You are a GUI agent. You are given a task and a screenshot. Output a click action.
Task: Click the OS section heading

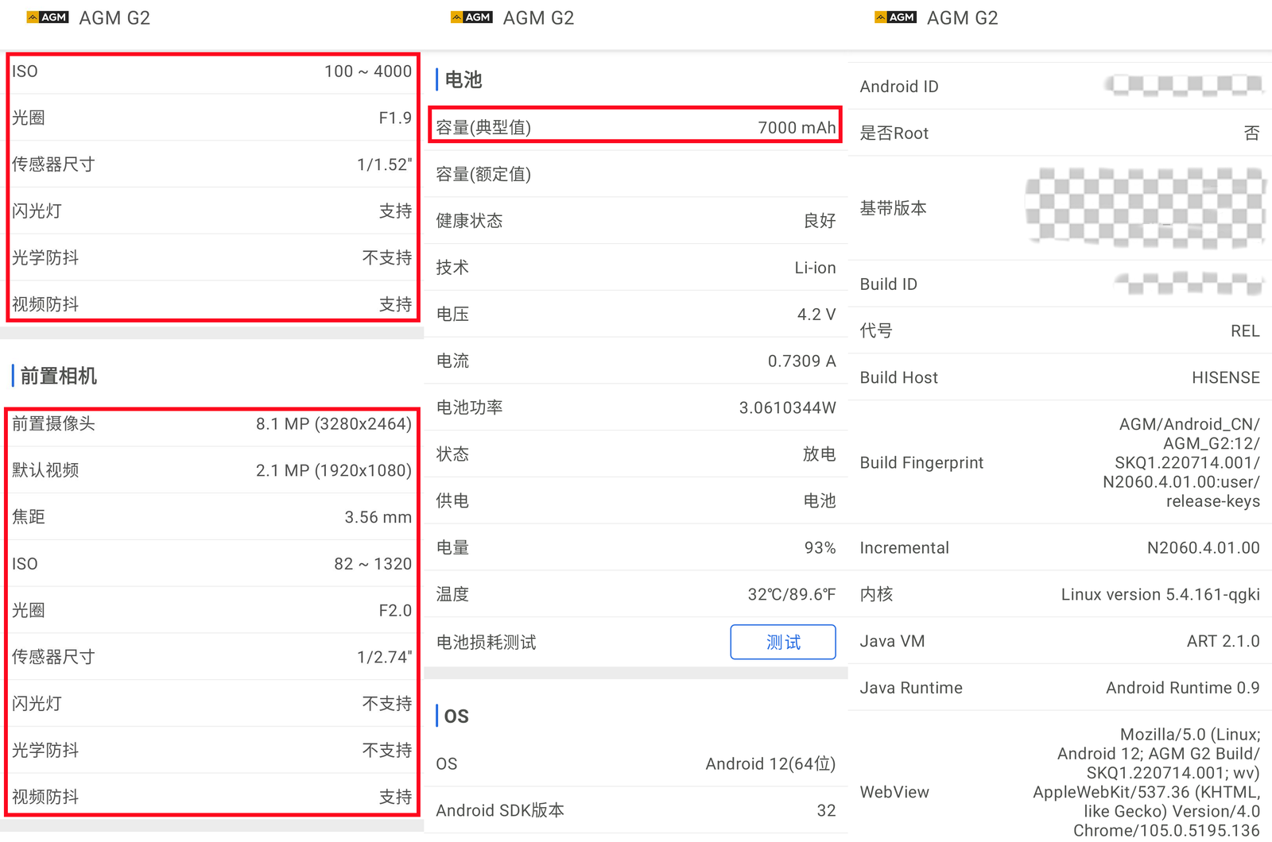456,716
